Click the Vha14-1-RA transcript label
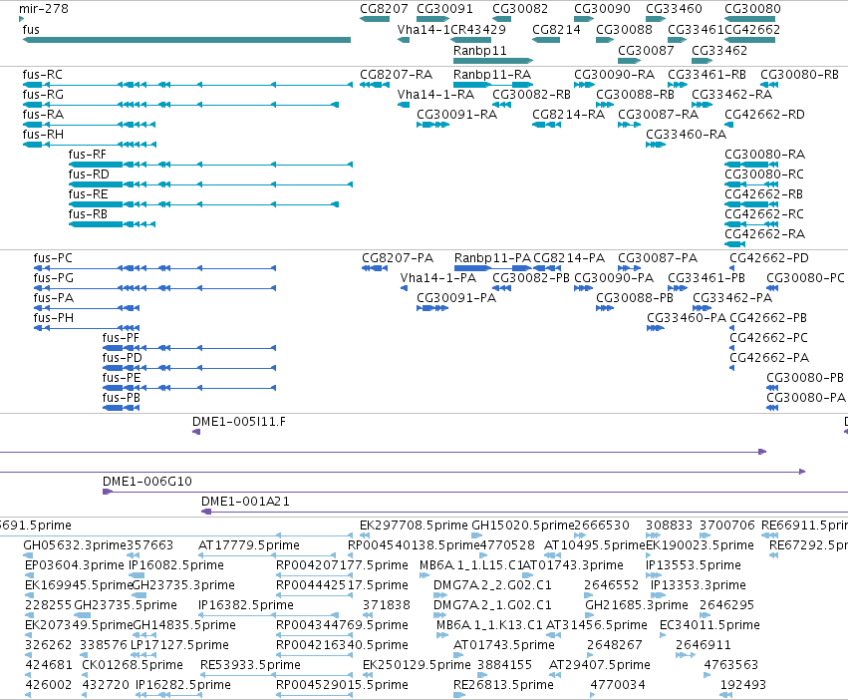Image resolution: width=848 pixels, height=700 pixels. (x=435, y=94)
